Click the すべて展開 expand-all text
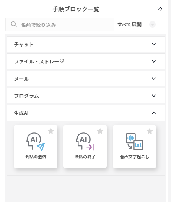This screenshot has height=202, width=171. pos(130,25)
